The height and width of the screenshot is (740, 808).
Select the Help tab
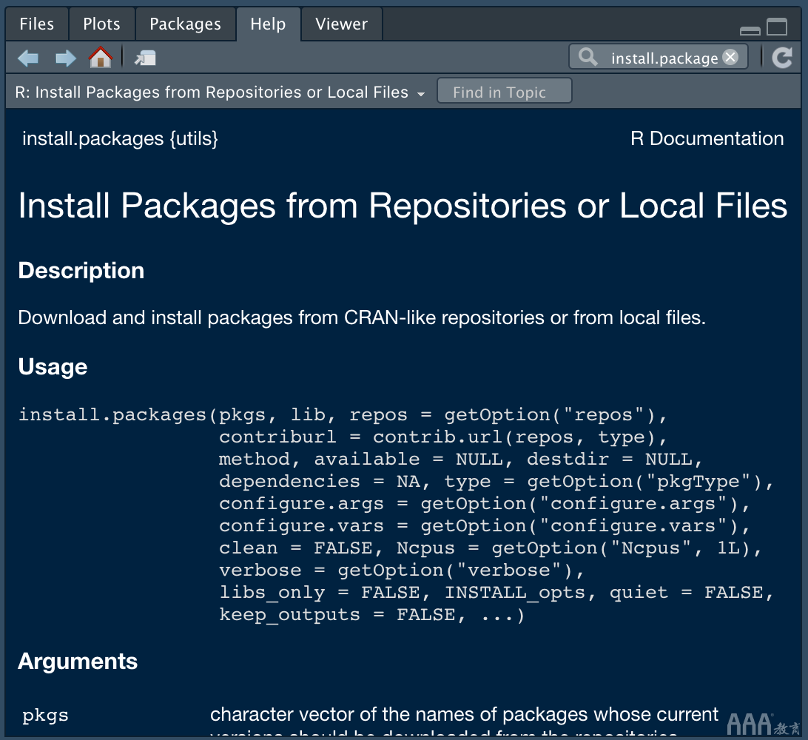point(268,24)
